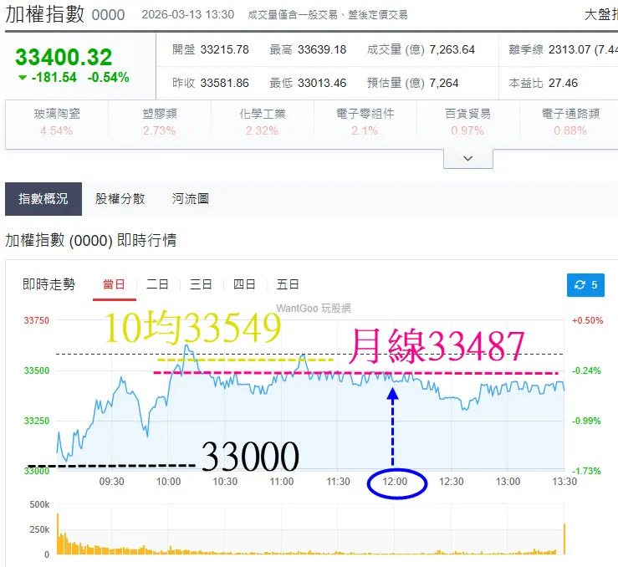Open the 電子通路類 sector at 0.88%
Image resolution: width=618 pixels, height=567 pixels.
tap(570, 122)
